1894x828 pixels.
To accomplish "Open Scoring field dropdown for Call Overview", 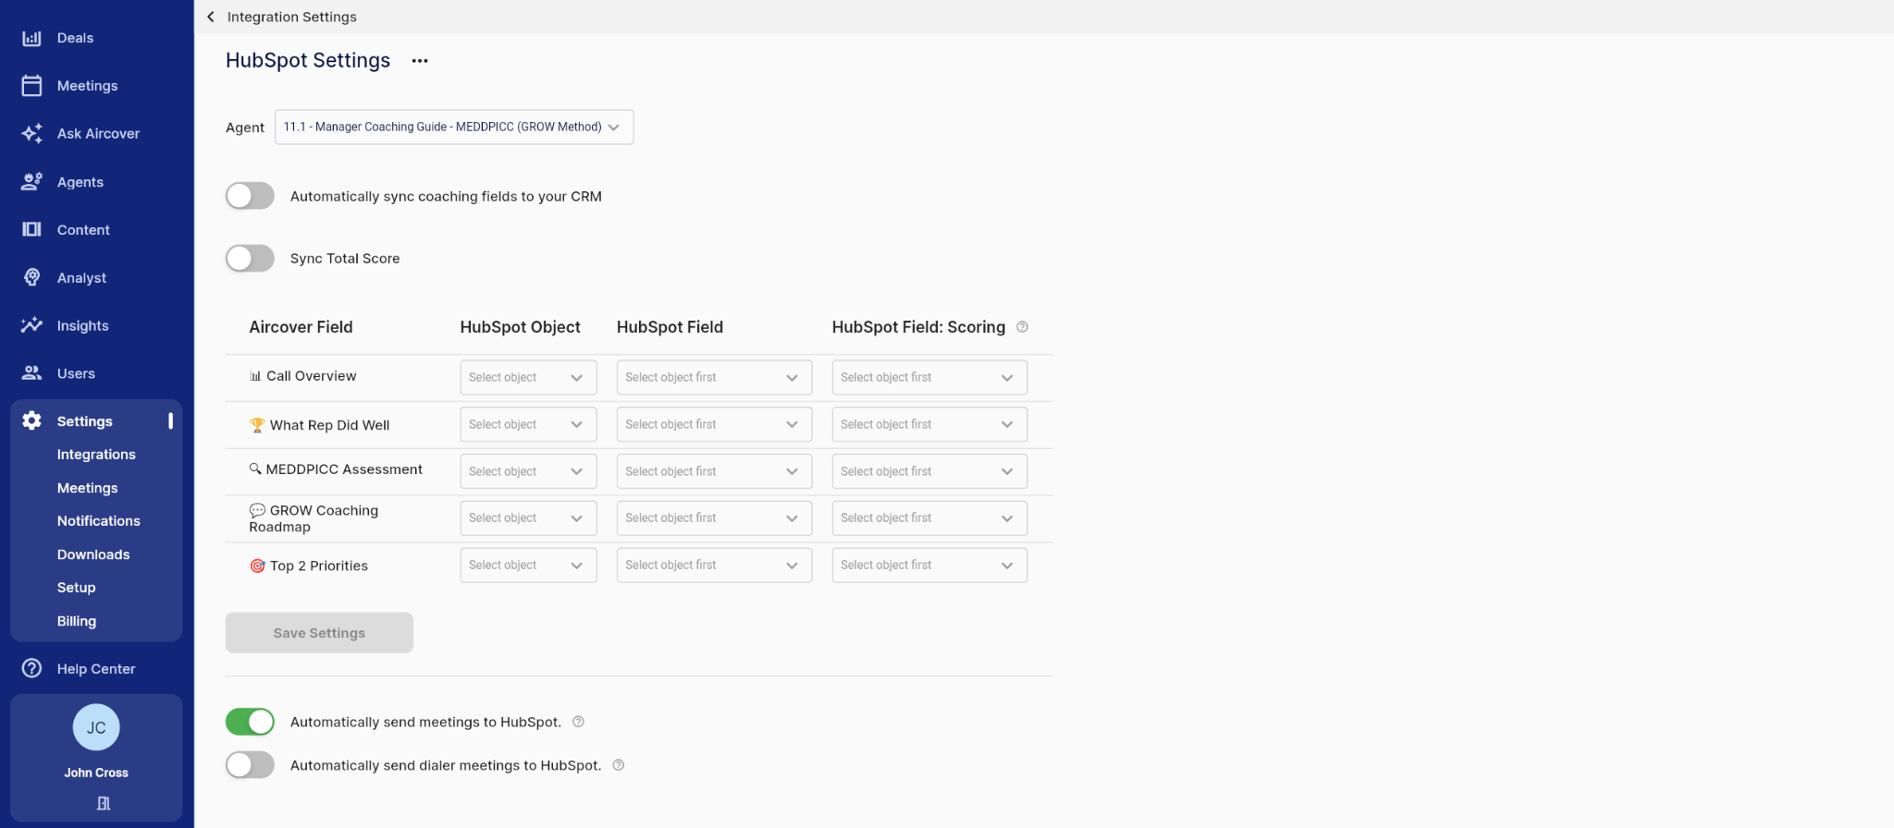I will click(929, 377).
